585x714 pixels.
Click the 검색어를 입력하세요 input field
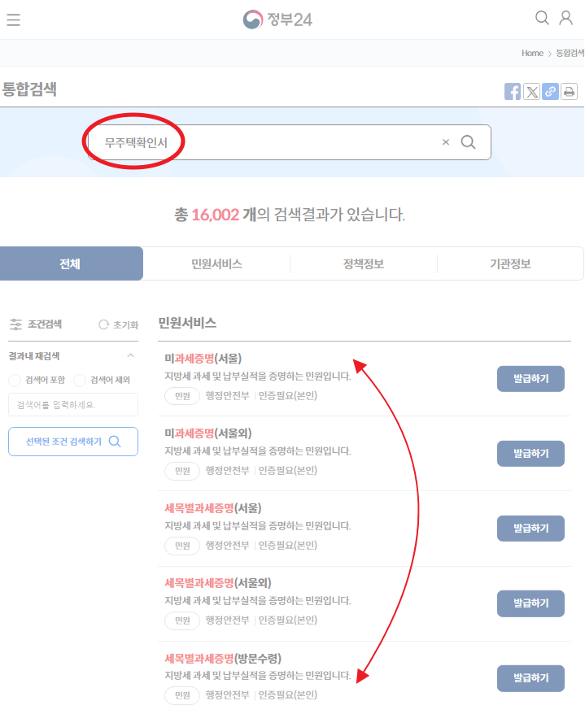pyautogui.click(x=72, y=405)
